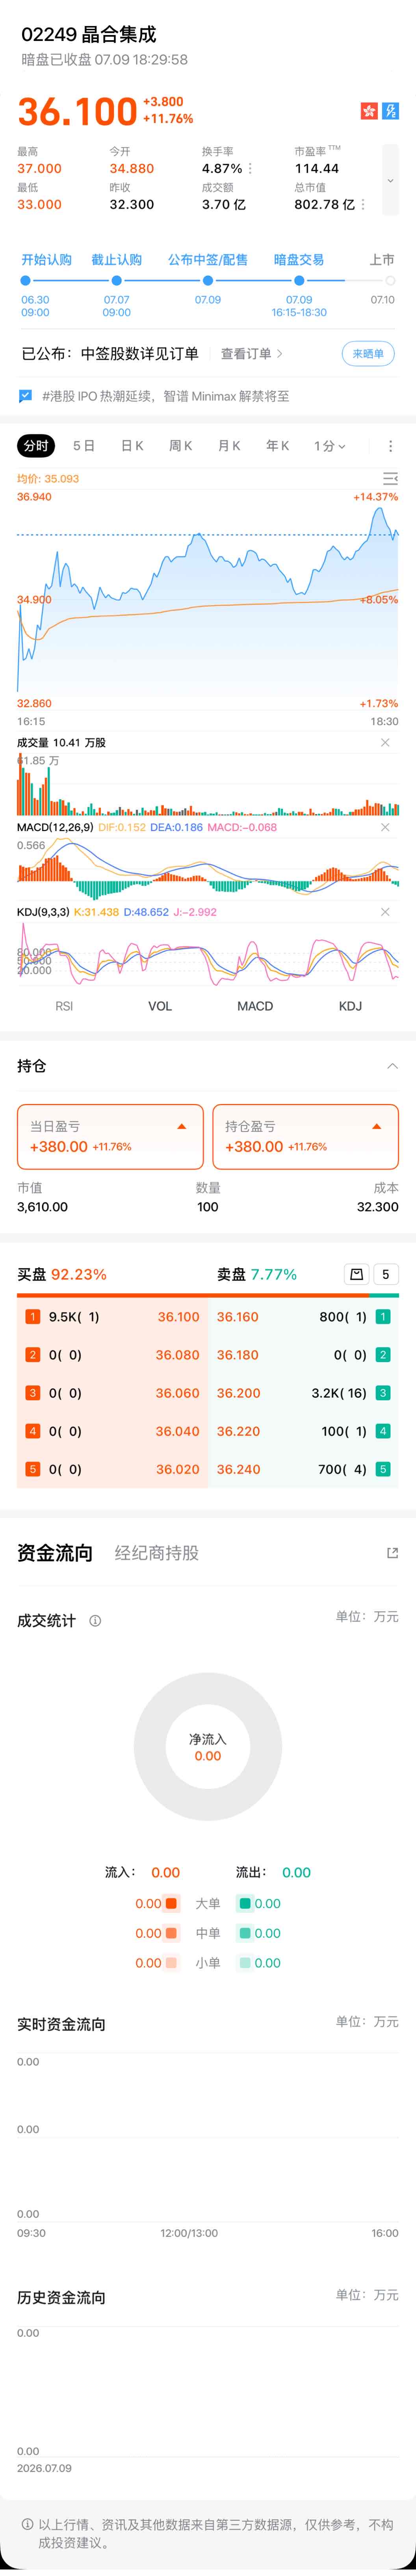
Task: Expand the quote details panel chevron
Action: tap(390, 181)
